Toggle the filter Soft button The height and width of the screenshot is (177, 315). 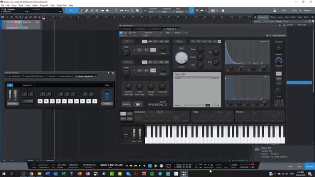[x=182, y=48]
